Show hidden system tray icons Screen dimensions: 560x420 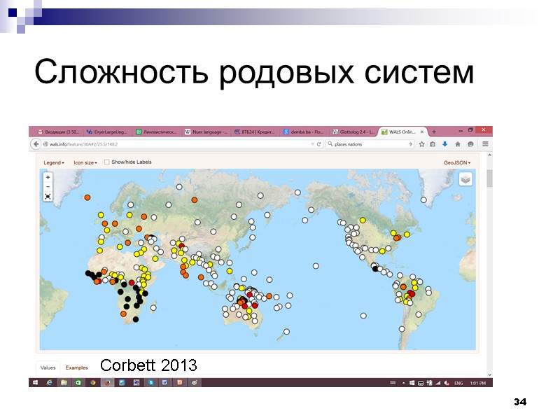point(404,383)
